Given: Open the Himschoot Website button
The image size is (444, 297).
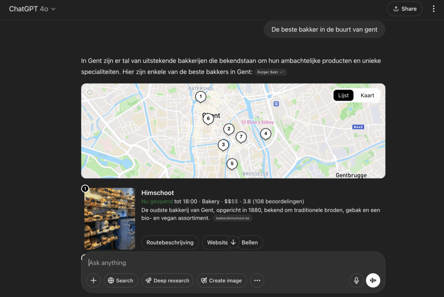Looking at the screenshot, I should point(217,242).
